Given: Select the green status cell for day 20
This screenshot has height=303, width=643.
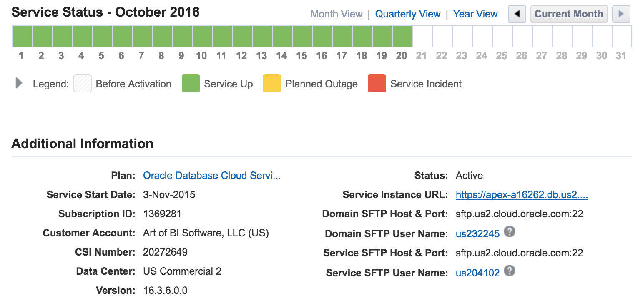Looking at the screenshot, I should click(402, 36).
